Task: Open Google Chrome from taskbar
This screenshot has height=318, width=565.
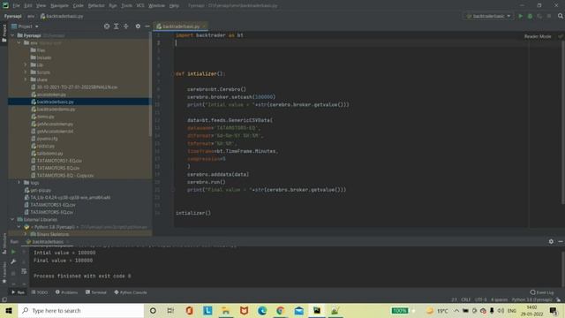Action: click(x=281, y=310)
